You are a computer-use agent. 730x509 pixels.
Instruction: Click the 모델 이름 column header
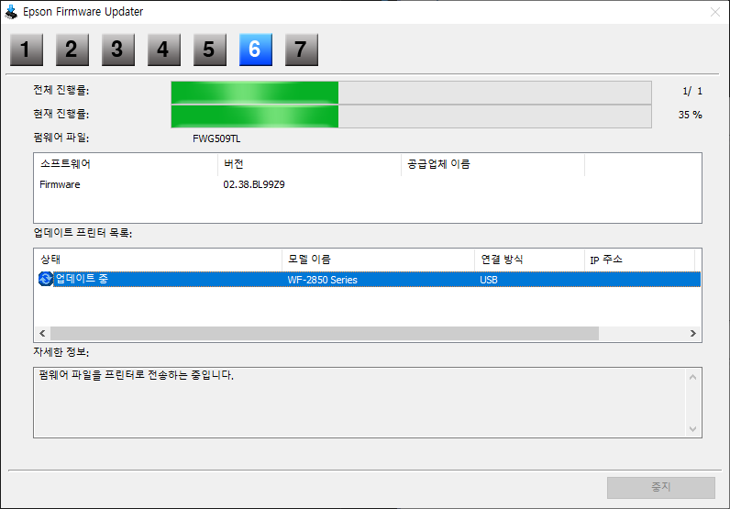pyautogui.click(x=378, y=260)
